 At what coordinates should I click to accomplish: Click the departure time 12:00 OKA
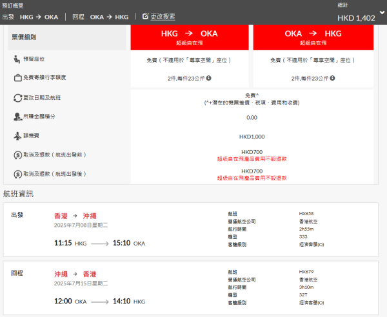click(70, 302)
